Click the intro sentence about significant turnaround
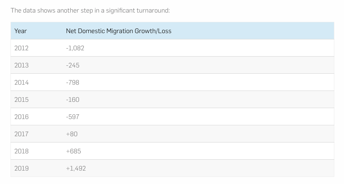Viewport: 344px width, 184px height. pos(90,10)
